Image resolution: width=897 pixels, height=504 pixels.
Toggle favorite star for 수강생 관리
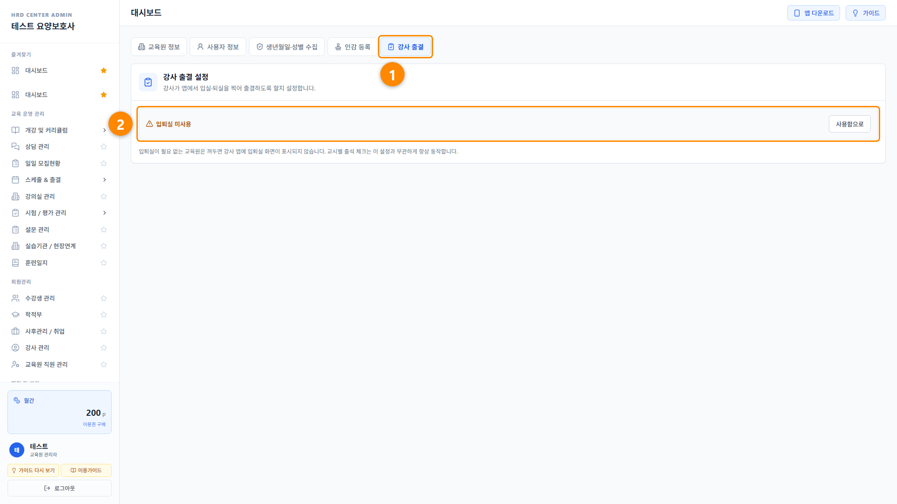click(x=104, y=298)
